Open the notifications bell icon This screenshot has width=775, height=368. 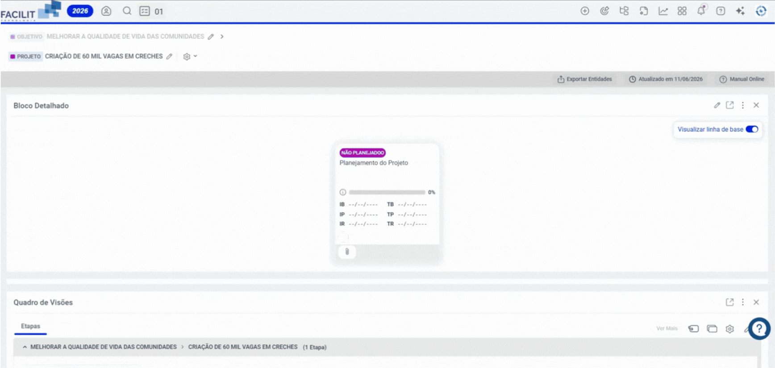point(701,11)
